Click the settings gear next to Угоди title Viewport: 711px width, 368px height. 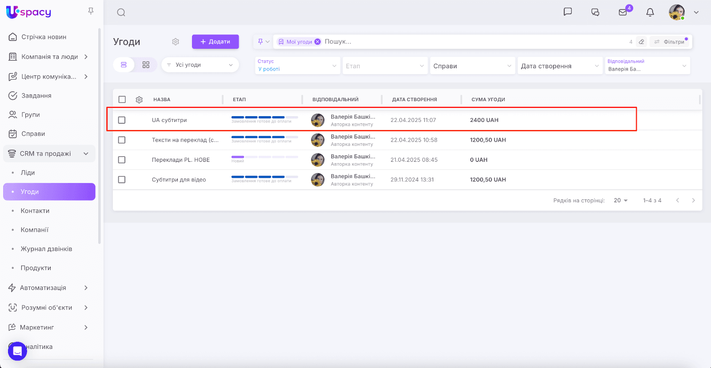tap(176, 42)
